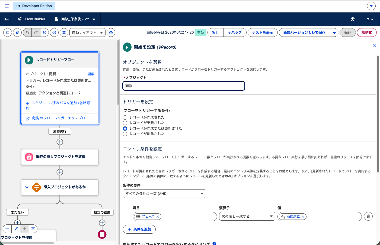Click the 保存 save button

tap(348, 32)
